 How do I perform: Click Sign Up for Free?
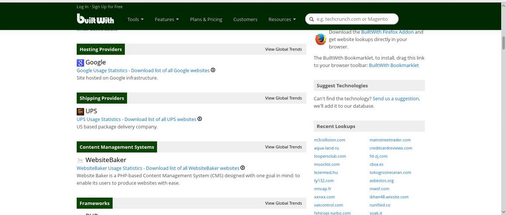click(107, 7)
